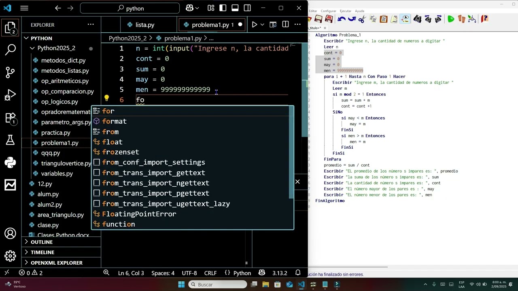
Task: Click the PSeInt binoculars find icon
Action: tap(417, 19)
